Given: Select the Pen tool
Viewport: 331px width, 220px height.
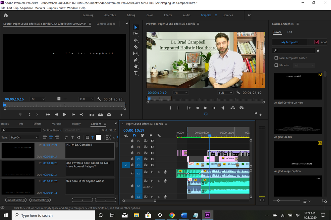Looking at the screenshot, I should 136,60.
